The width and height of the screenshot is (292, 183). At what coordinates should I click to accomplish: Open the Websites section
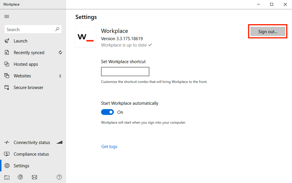pos(33,76)
